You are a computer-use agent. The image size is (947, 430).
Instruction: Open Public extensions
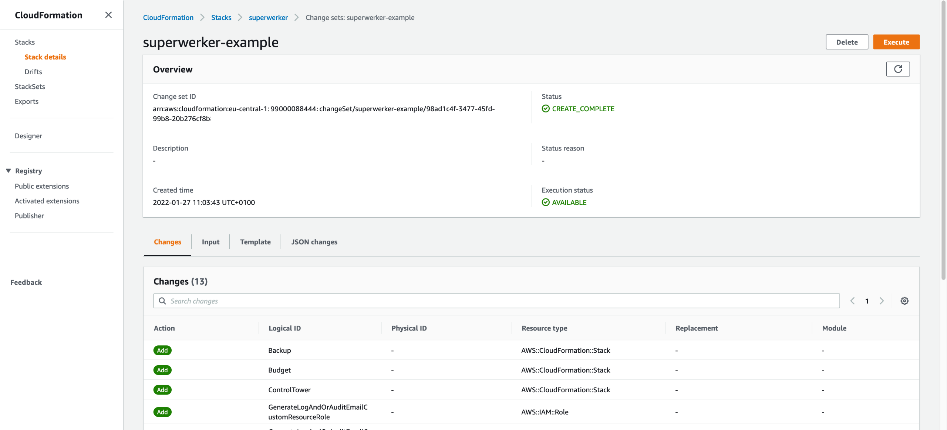coord(42,186)
